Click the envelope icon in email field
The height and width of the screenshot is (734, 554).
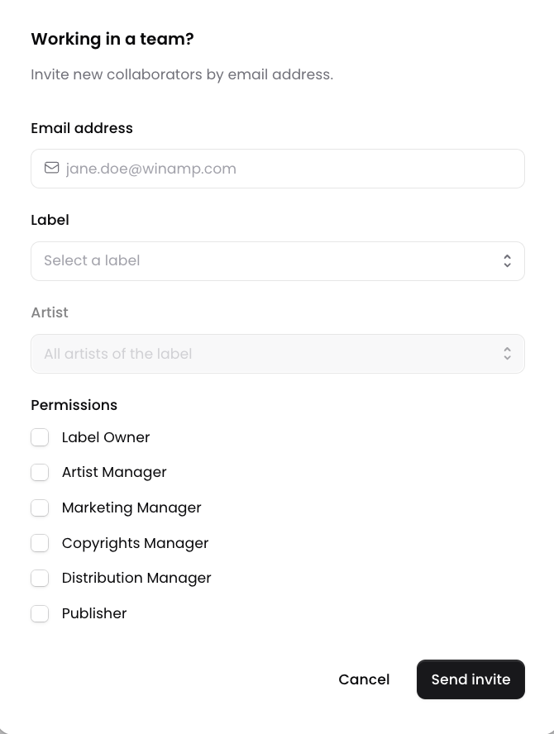coord(51,168)
